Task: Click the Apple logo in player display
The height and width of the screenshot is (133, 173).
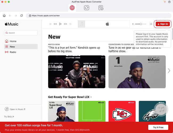Action: 107,24
